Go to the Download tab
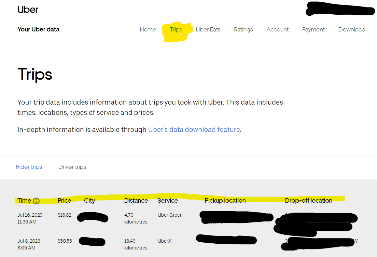The height and width of the screenshot is (257, 377). click(x=352, y=29)
